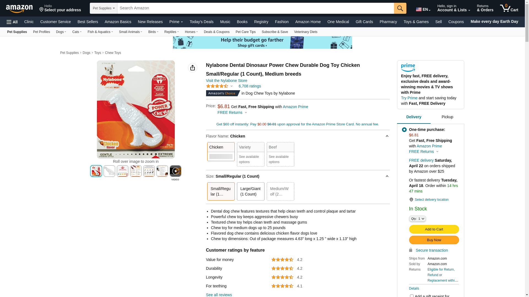
Task: Expand the Fish & Aquatics menu
Action: click(100, 32)
